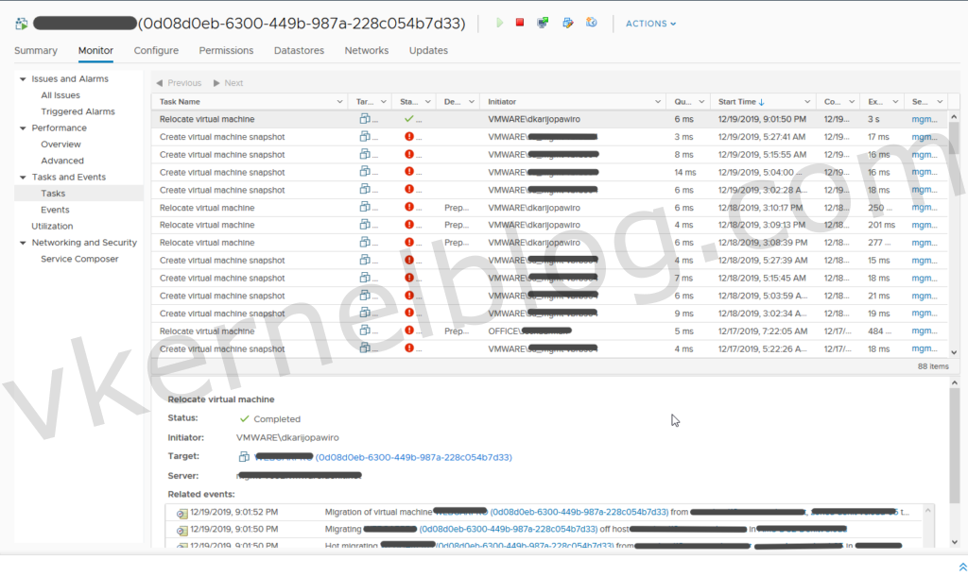Click the Next page button
Image resolution: width=968 pixels, height=577 pixels.
coord(228,83)
